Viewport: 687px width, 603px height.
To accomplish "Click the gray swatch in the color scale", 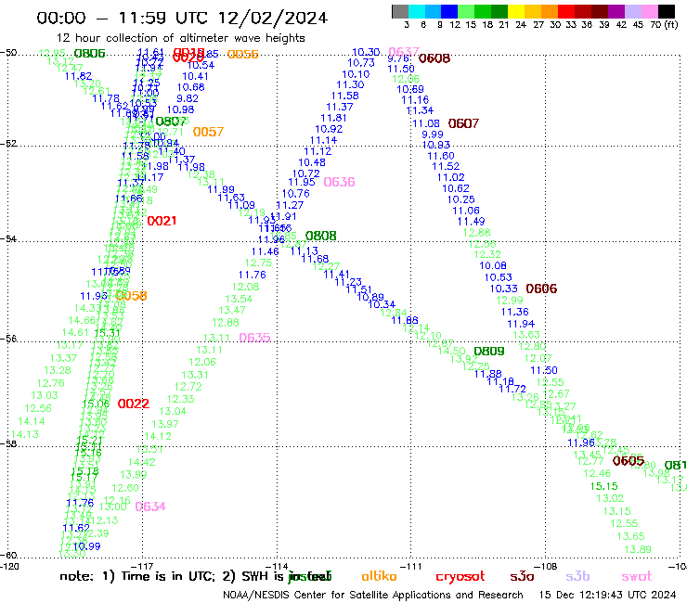I will 400,11.
